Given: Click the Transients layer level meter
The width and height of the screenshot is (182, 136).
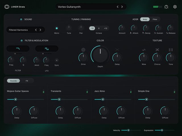Looking at the screenshot, I should (x=87, y=92).
